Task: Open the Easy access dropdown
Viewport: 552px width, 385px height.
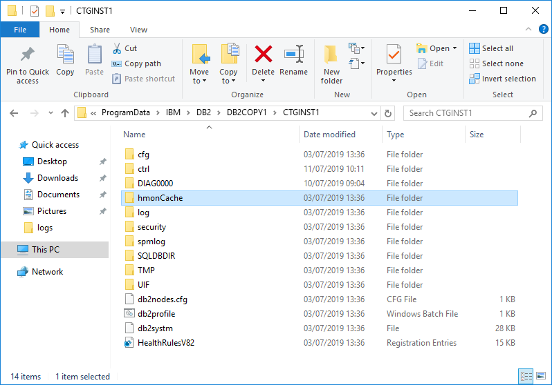Action: [x=357, y=63]
